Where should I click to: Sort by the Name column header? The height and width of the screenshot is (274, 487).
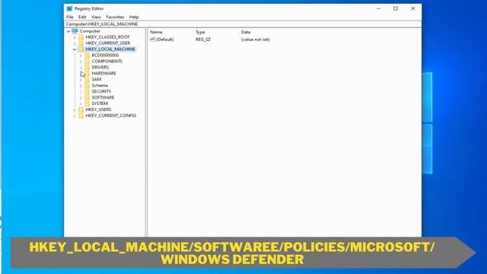[x=156, y=32]
